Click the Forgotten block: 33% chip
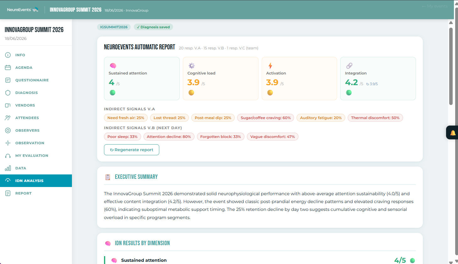This screenshot has width=458, height=264. [x=221, y=137]
